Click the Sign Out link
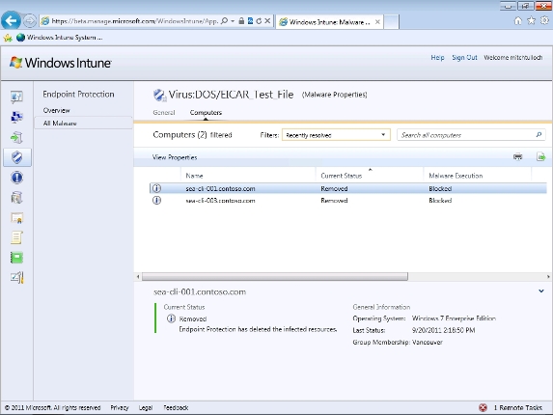The image size is (553, 415). pyautogui.click(x=464, y=58)
